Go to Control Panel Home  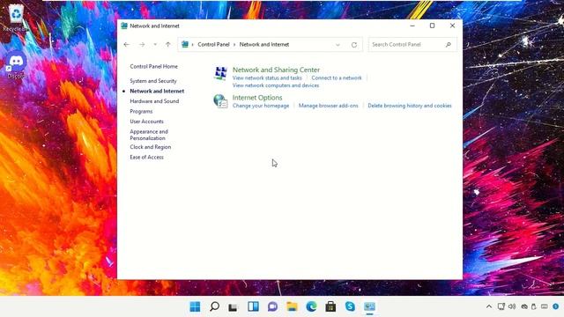click(x=153, y=67)
